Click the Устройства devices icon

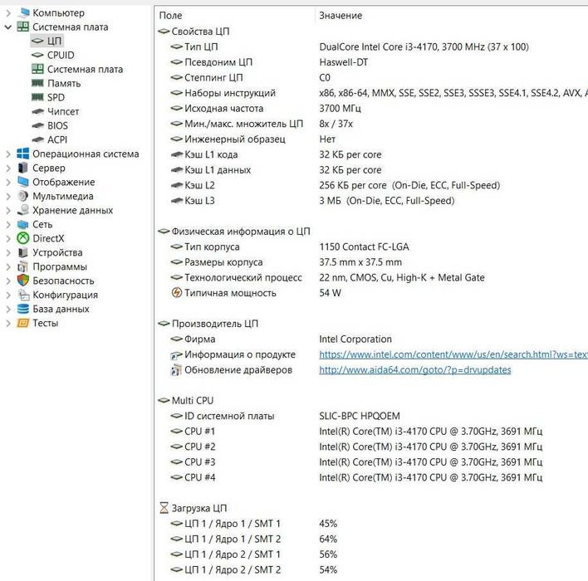tap(23, 252)
